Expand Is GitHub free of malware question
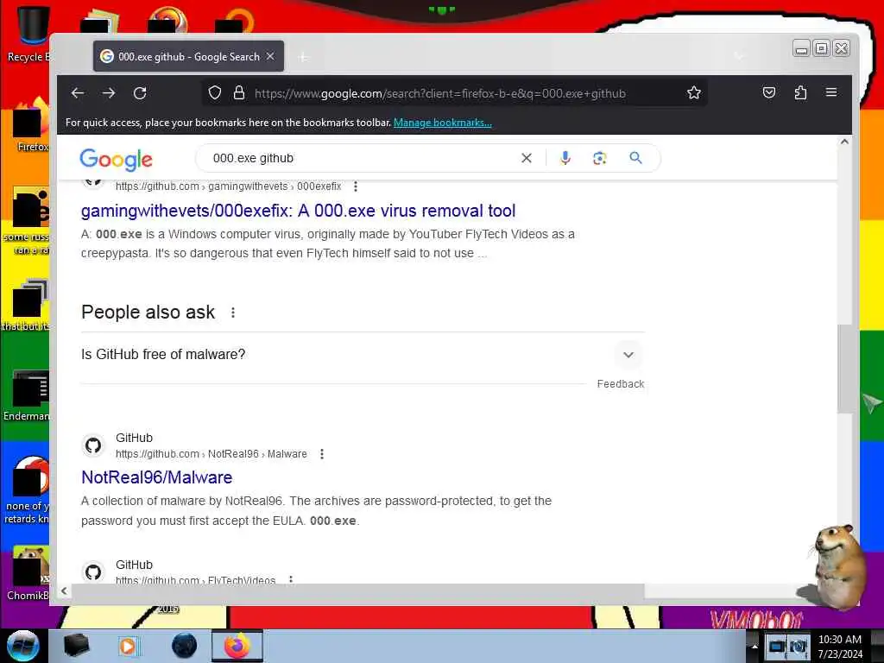The height and width of the screenshot is (663, 884). [x=362, y=355]
